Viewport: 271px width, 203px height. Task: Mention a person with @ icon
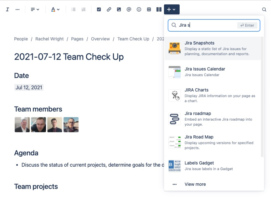(x=129, y=9)
